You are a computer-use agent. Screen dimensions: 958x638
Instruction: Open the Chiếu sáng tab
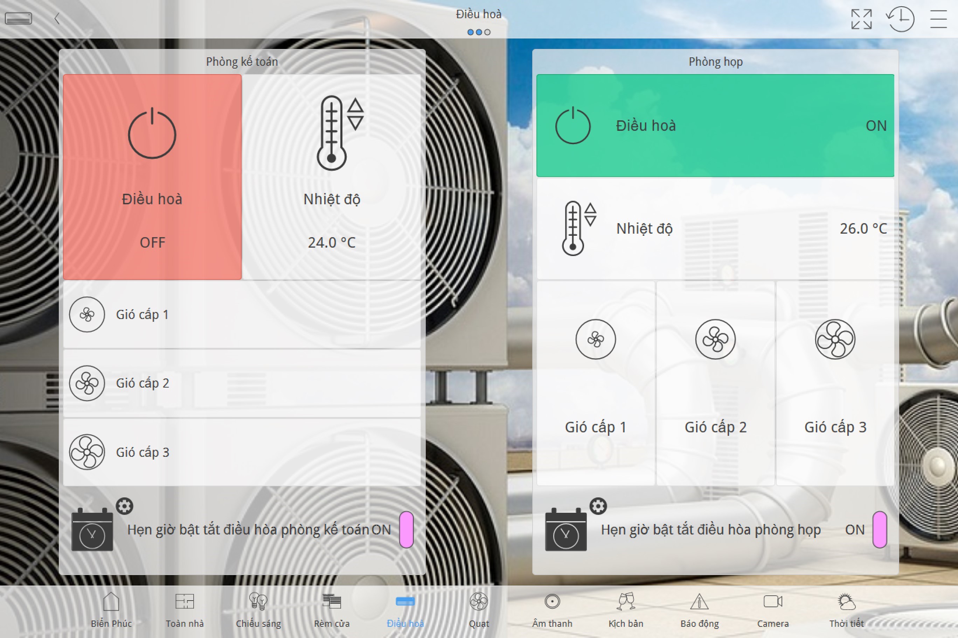coord(258,609)
